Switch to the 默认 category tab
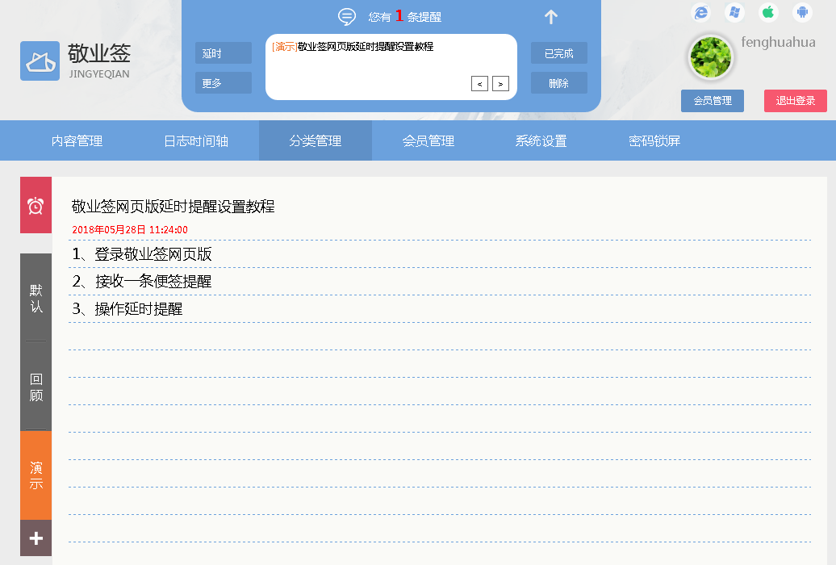Image resolution: width=836 pixels, height=565 pixels. click(36, 298)
